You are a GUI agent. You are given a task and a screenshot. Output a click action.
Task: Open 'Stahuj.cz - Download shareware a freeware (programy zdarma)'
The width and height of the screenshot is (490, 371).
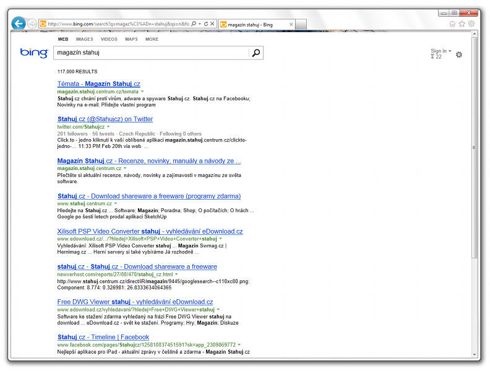click(149, 196)
